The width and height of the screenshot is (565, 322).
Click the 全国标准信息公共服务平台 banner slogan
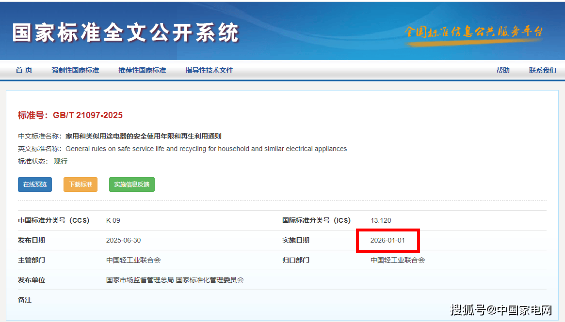tap(473, 32)
